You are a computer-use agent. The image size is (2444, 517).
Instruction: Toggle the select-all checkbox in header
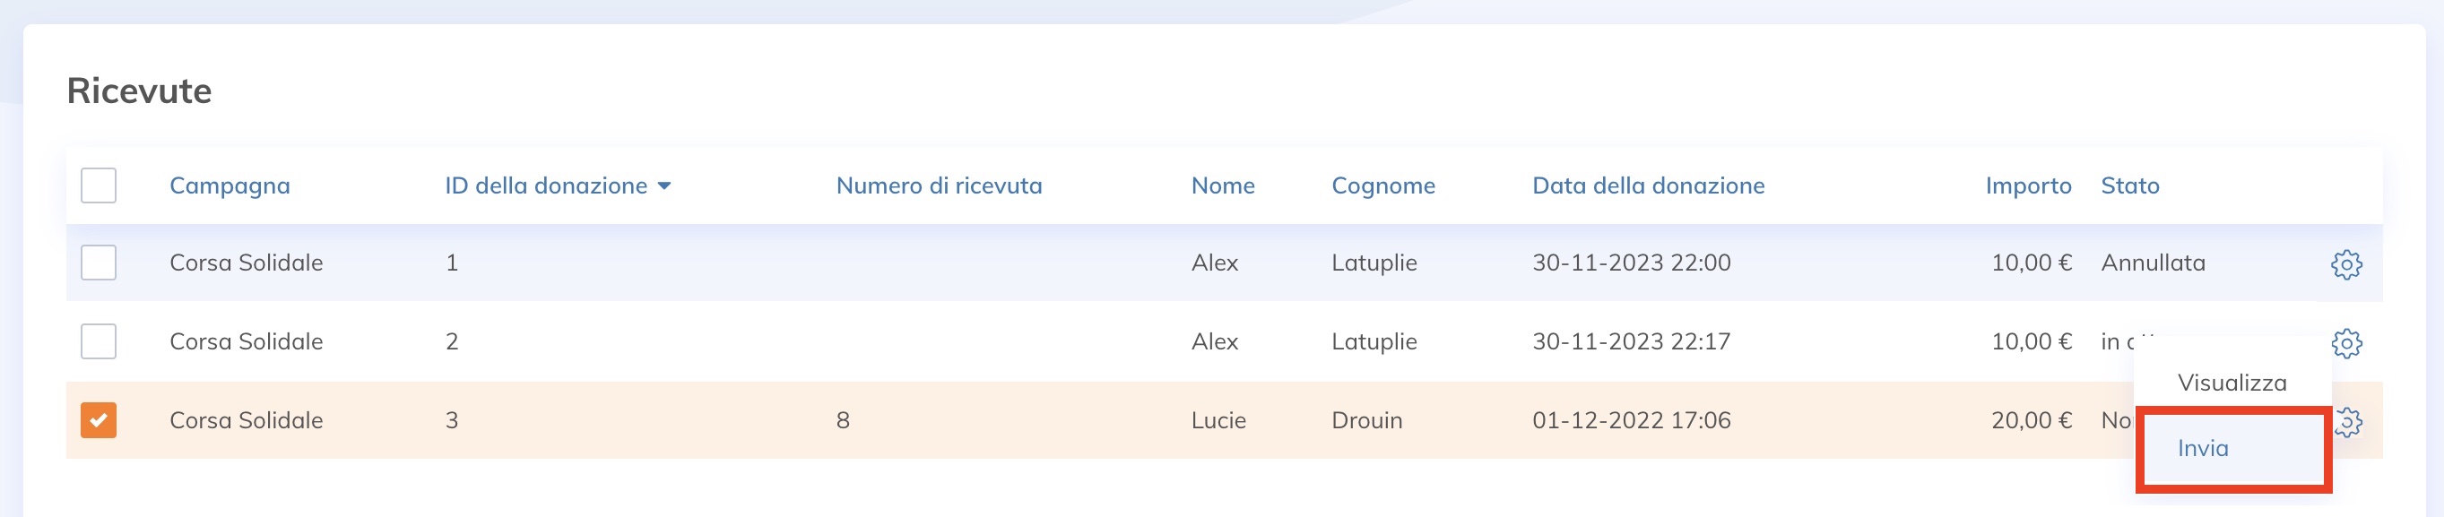99,186
